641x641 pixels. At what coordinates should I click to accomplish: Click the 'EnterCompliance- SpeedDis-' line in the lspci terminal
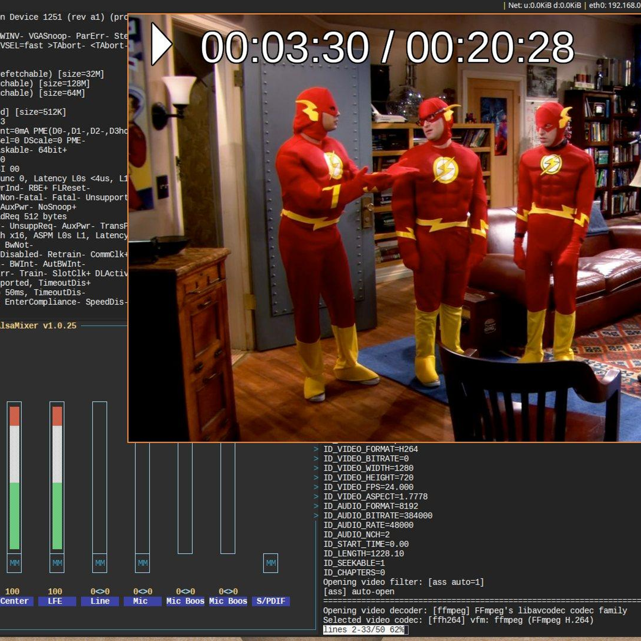click(x=66, y=302)
